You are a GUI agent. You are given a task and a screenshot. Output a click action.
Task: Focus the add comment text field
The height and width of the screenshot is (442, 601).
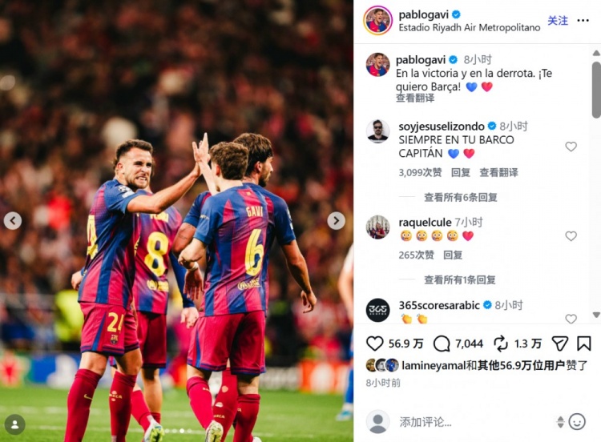pos(475,422)
